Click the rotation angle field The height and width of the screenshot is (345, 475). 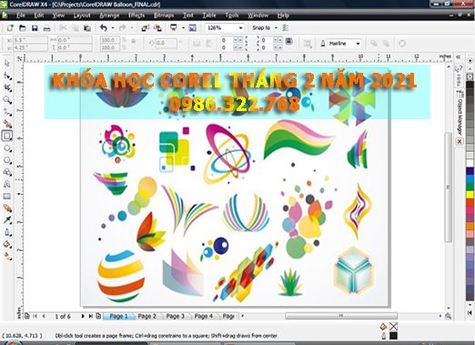(166, 43)
